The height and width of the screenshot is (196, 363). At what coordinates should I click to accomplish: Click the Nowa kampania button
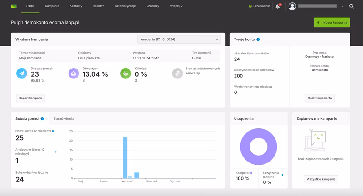point(332,22)
